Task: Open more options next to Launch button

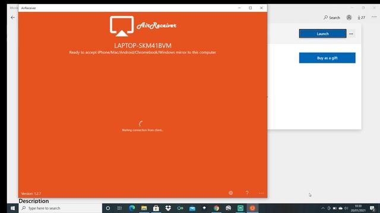Action: pyautogui.click(x=351, y=34)
